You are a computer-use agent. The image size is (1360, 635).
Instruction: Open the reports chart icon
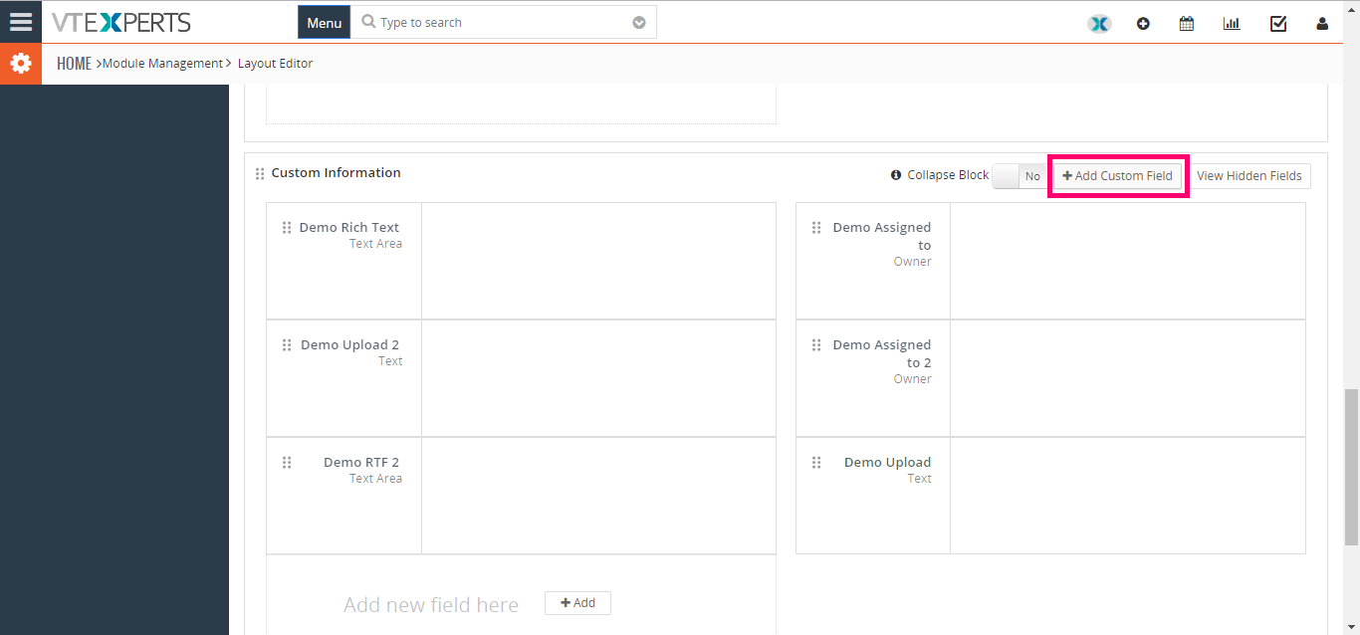tap(1232, 24)
